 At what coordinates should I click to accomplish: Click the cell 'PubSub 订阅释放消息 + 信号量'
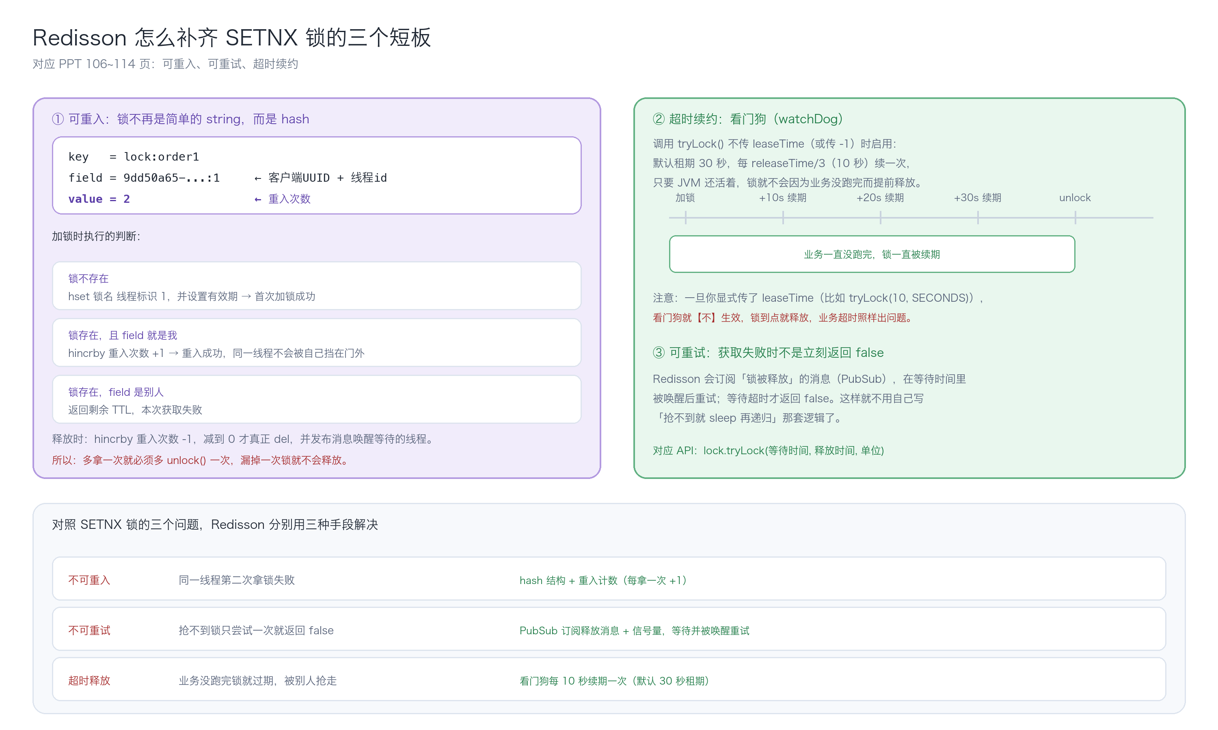(x=634, y=630)
